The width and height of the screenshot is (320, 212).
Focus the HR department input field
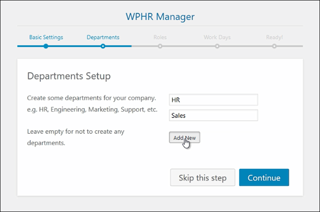point(213,100)
